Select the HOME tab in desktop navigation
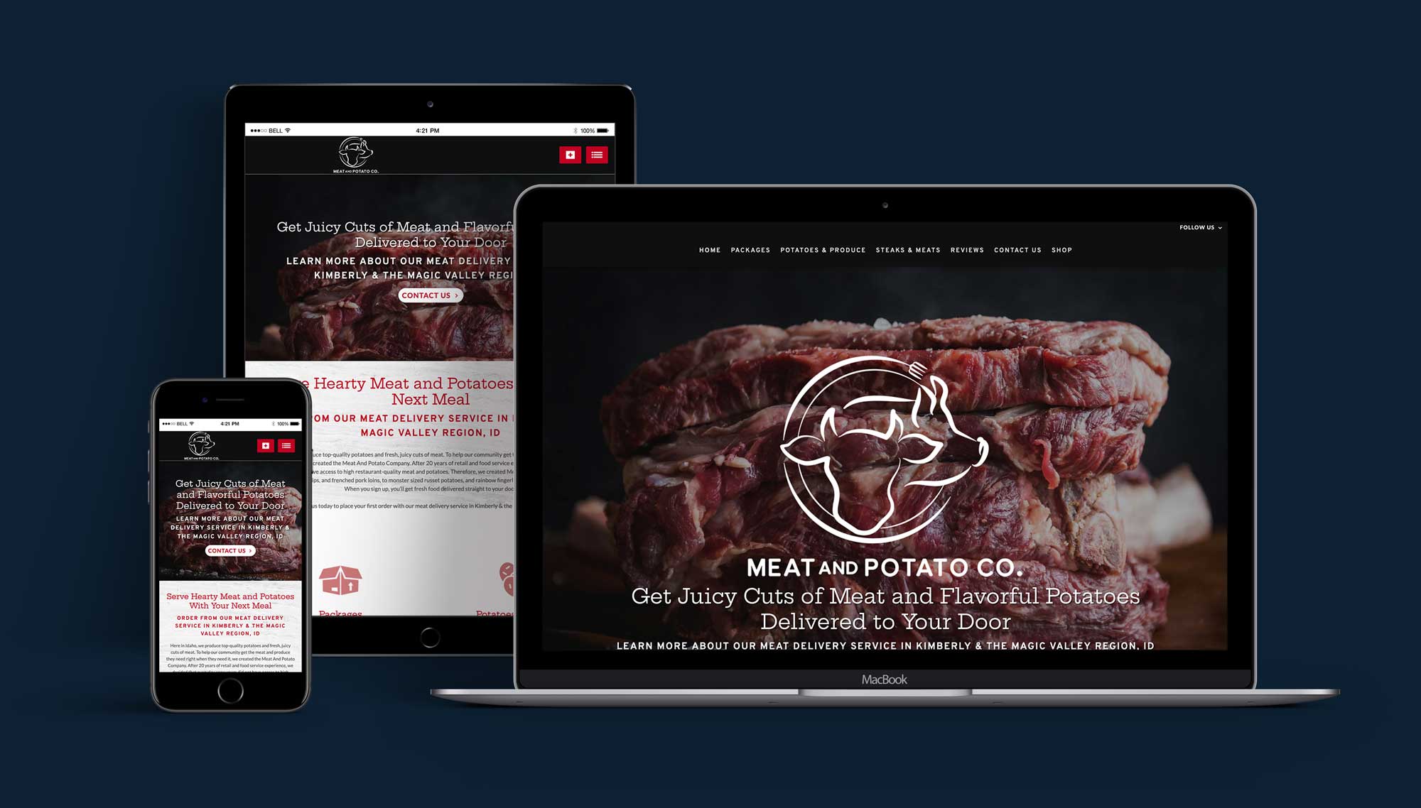The image size is (1421, 808). click(710, 250)
